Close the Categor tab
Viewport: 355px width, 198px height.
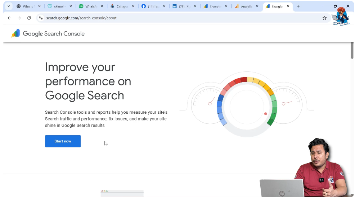point(133,6)
